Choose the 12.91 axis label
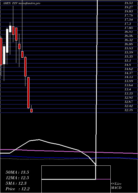138x193 pixels. (x=129, y=98)
